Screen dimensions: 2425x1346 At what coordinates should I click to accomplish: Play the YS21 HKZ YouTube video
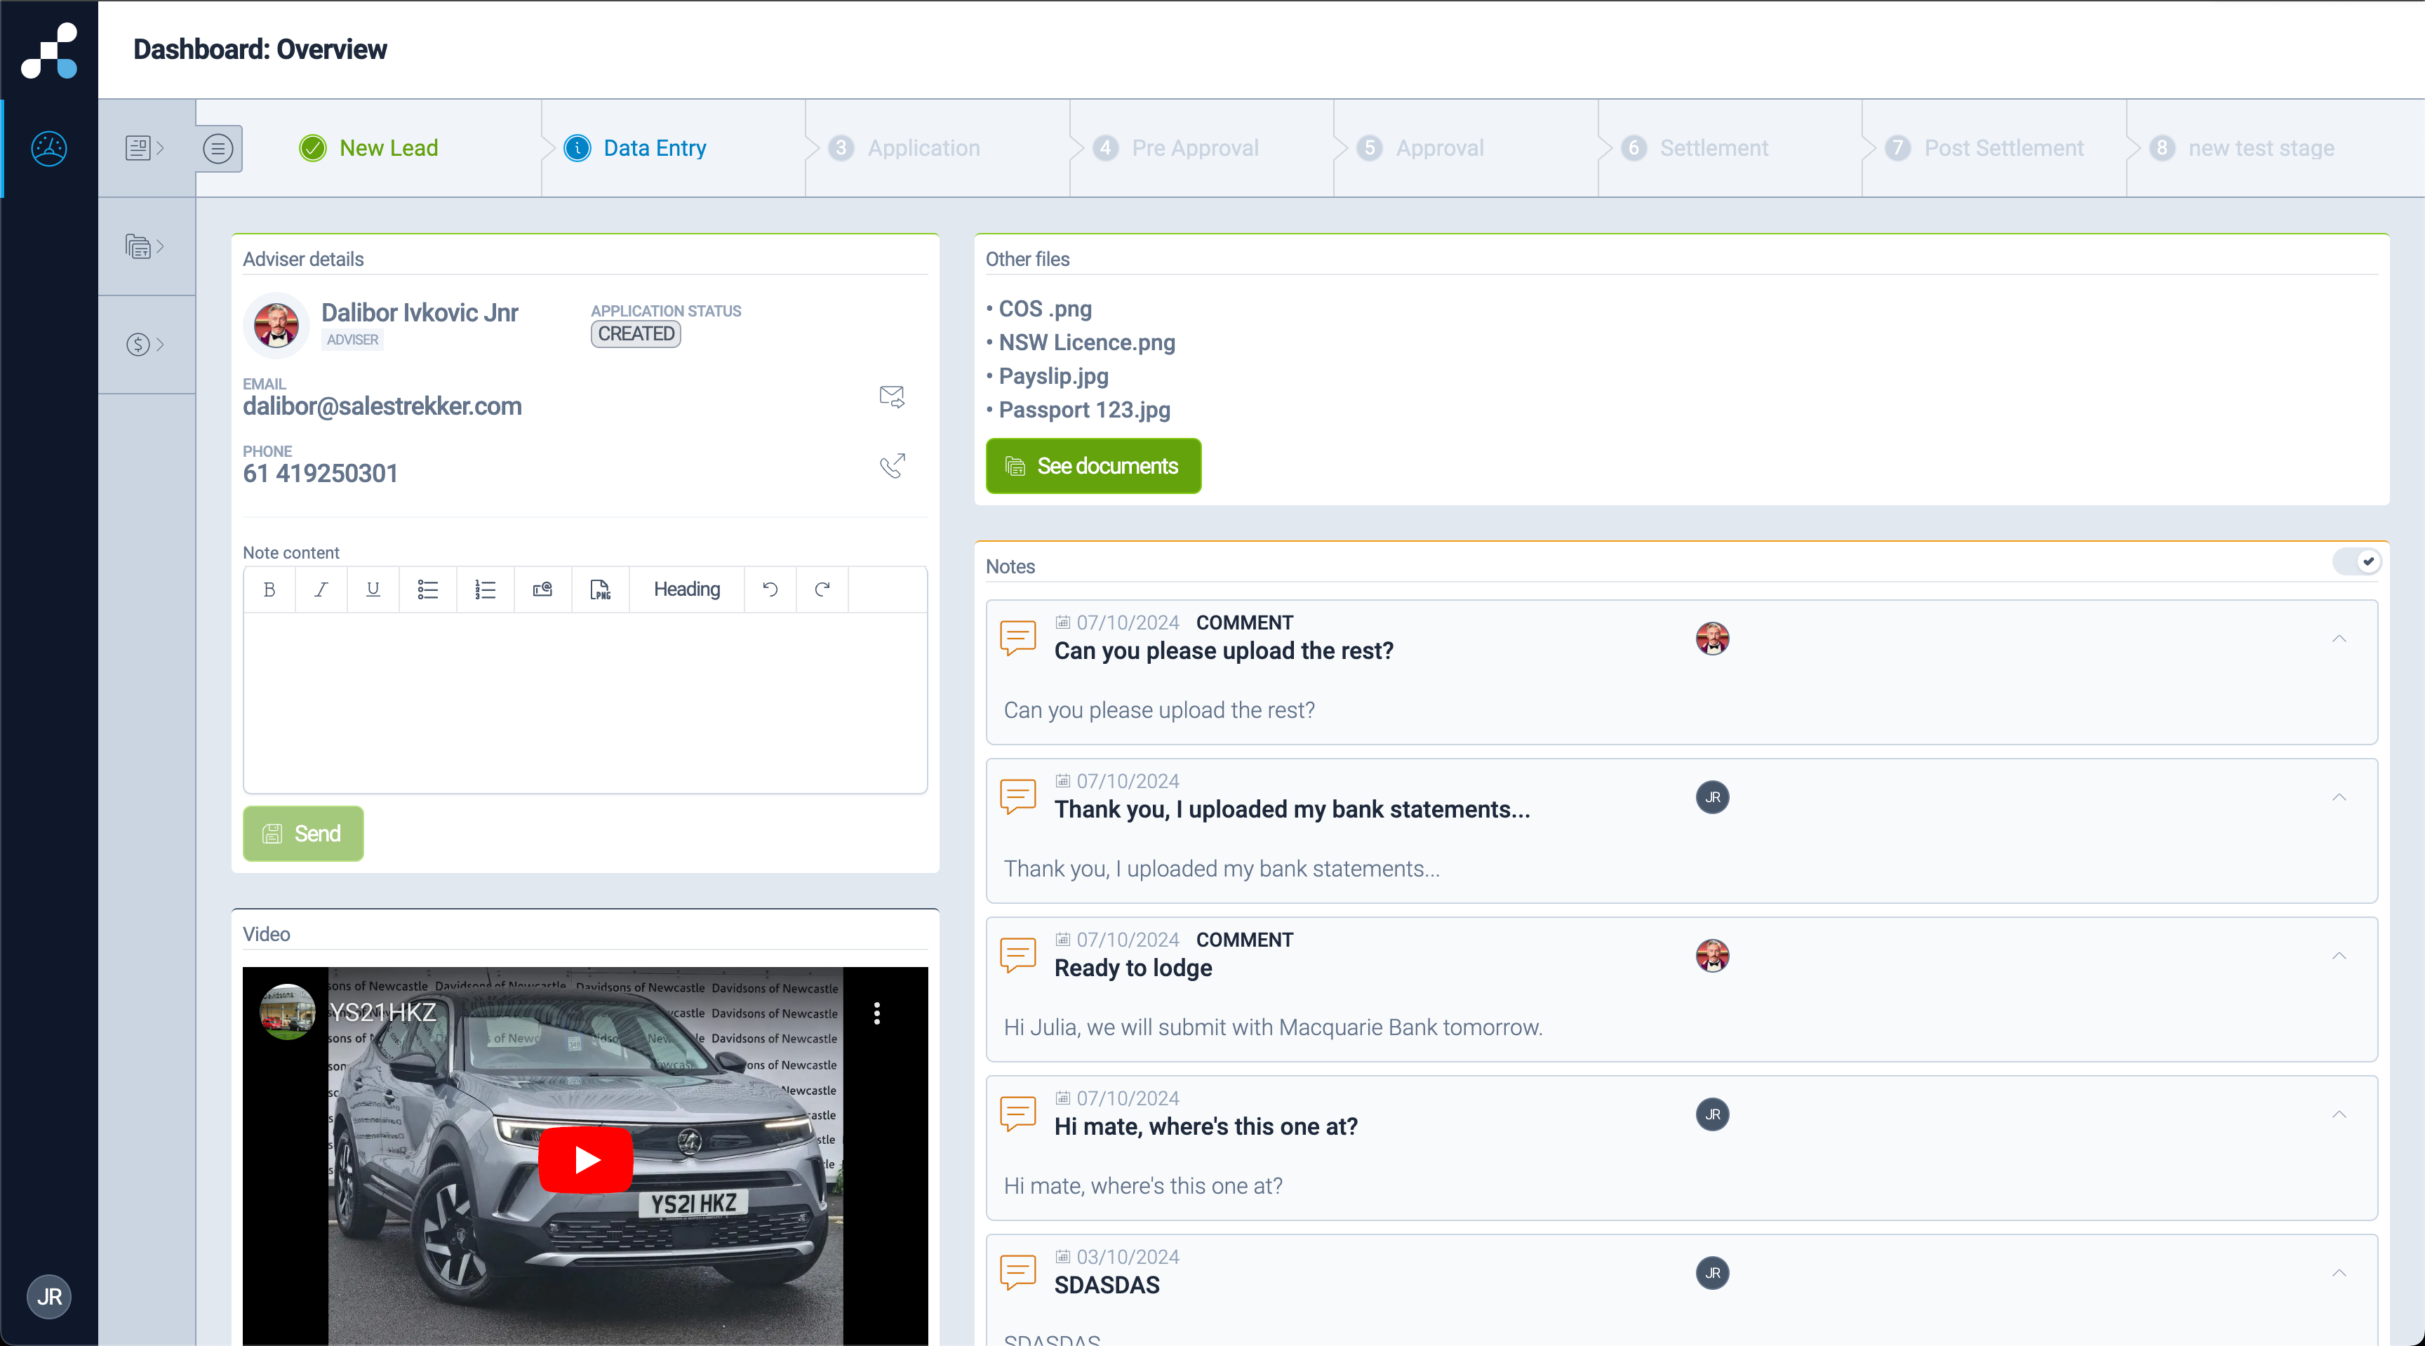pos(585,1159)
